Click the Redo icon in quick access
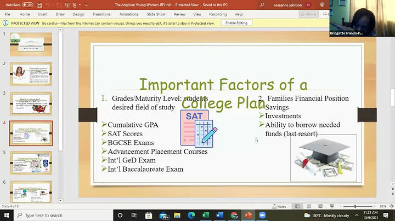This screenshot has height=221, width=395. tap(59, 5)
